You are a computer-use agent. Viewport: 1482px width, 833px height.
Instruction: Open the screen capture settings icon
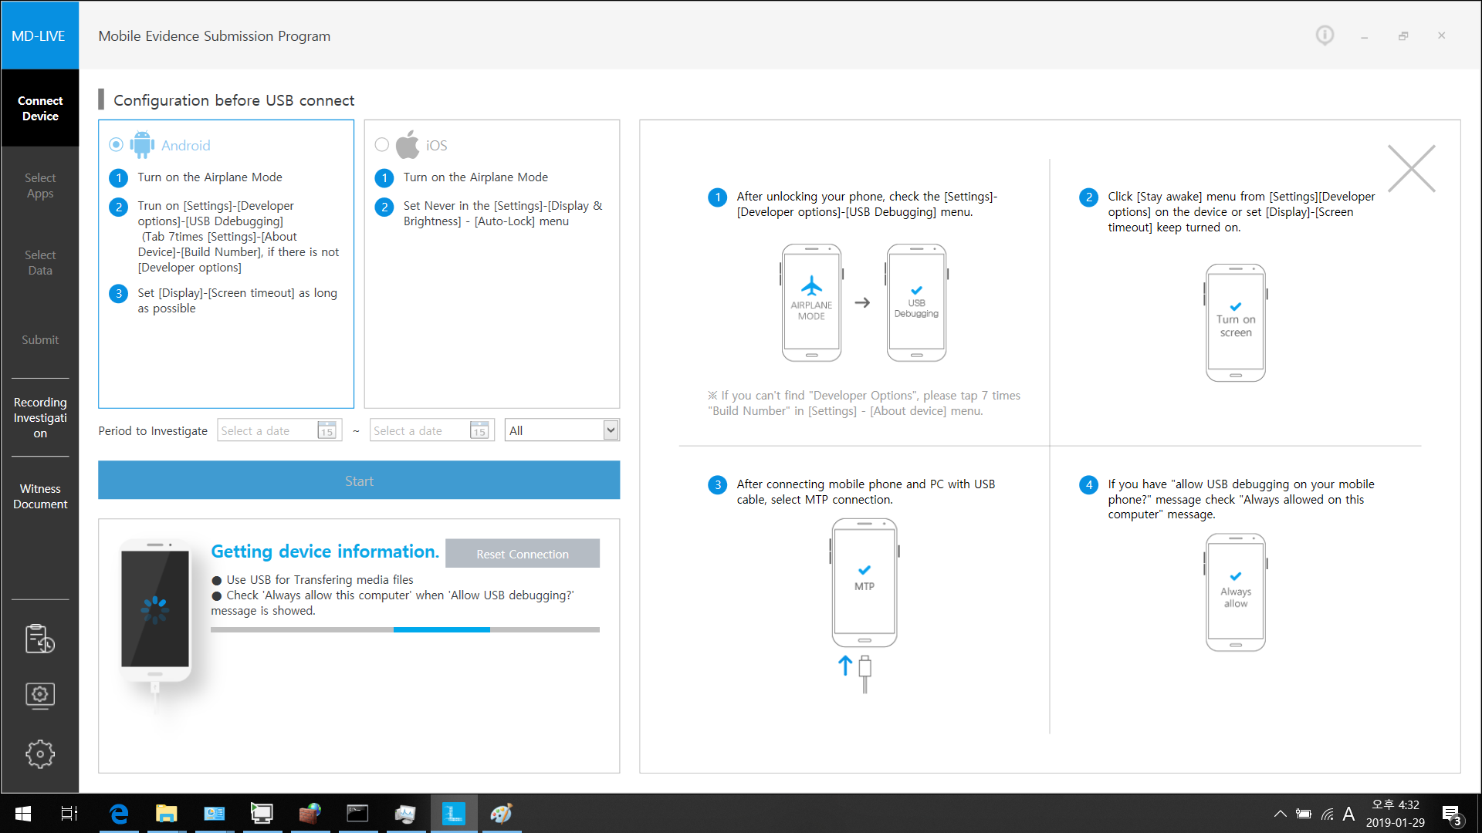39,695
